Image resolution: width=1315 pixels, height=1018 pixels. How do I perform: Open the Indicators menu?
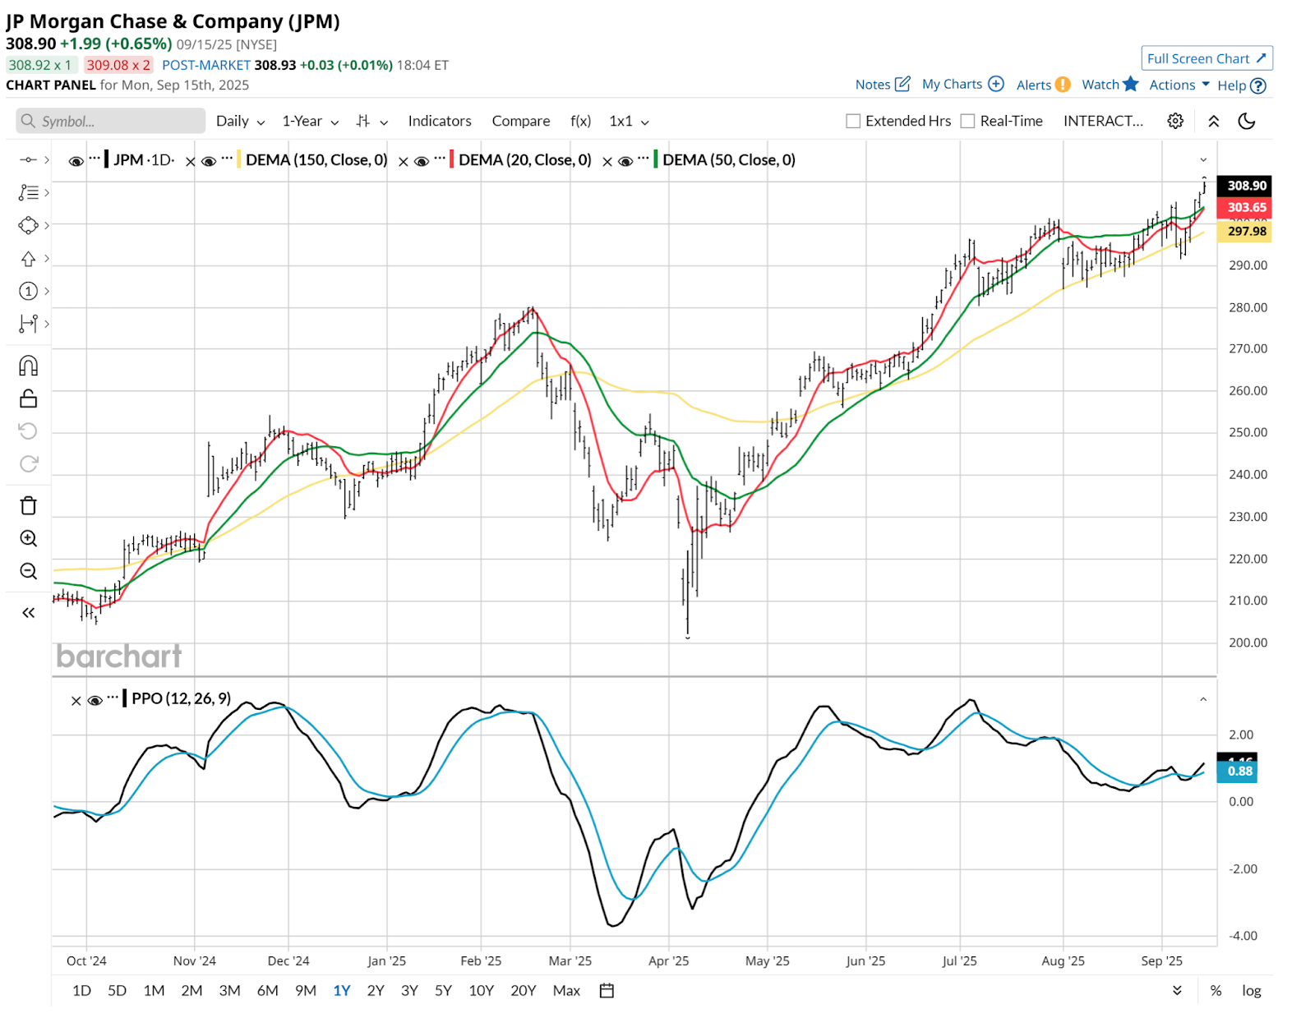tap(440, 121)
